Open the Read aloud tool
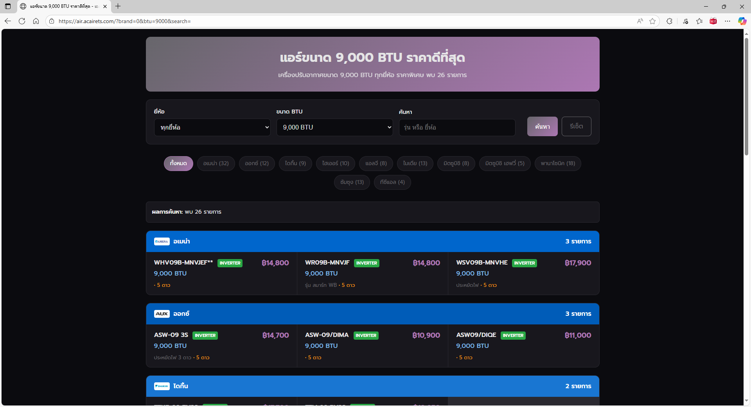Viewport: 751px width, 407px height. click(x=640, y=21)
